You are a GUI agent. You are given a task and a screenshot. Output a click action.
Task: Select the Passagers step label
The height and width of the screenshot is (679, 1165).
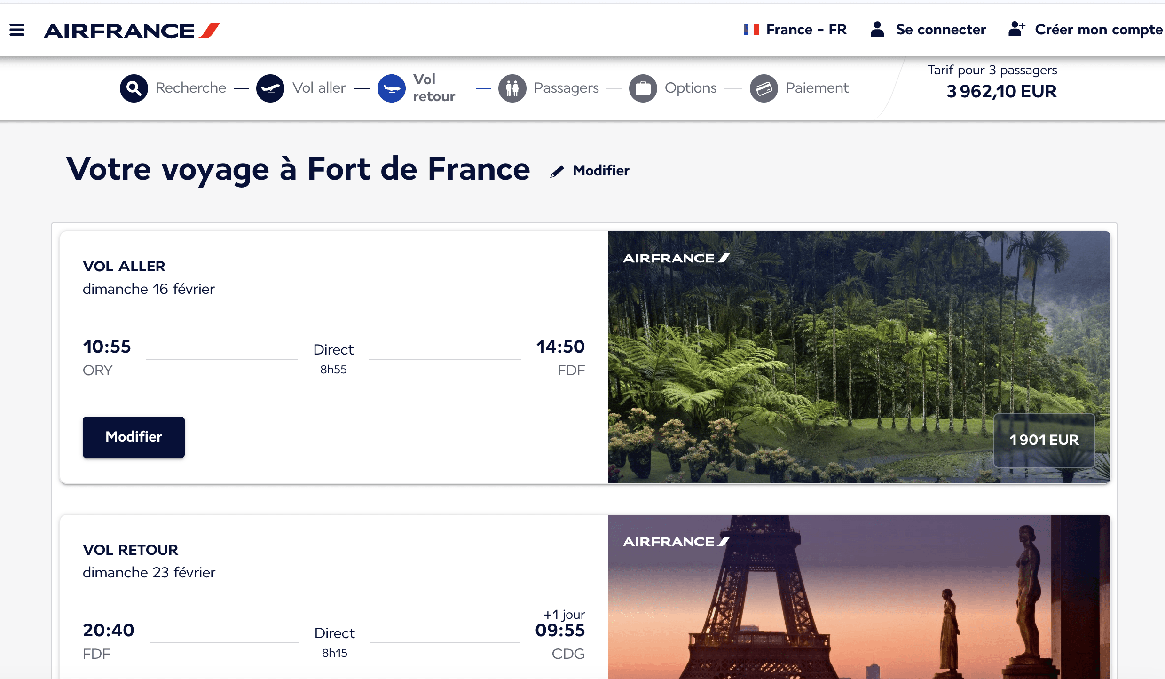pos(567,88)
